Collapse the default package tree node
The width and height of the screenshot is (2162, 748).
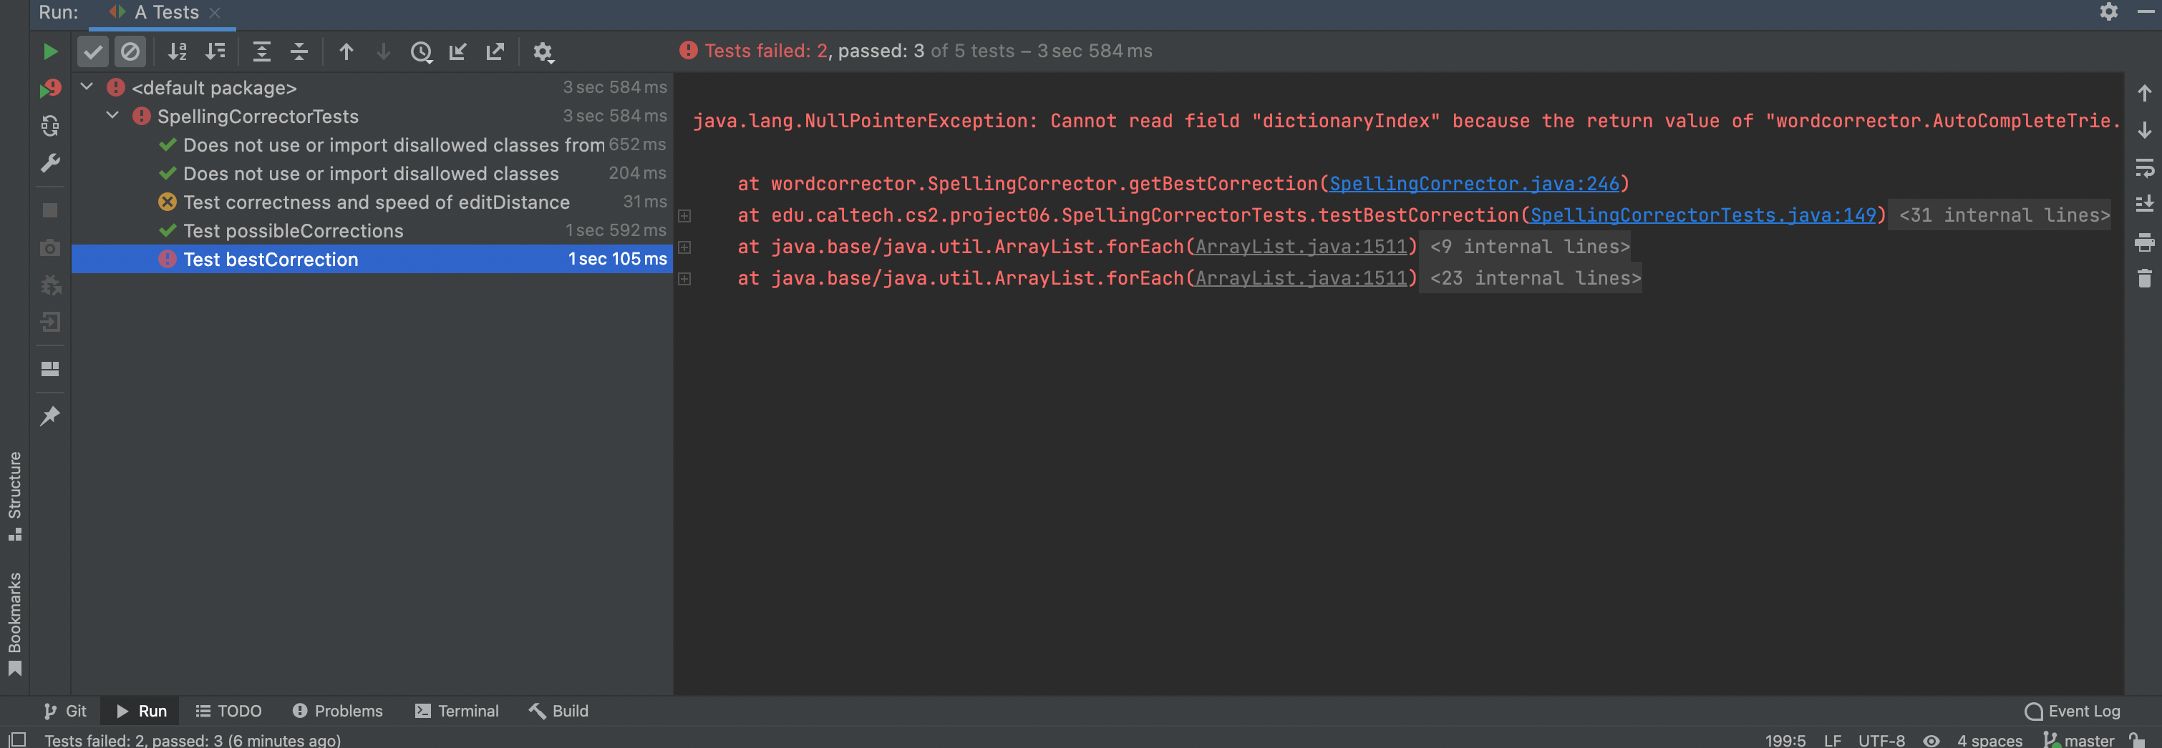(87, 87)
